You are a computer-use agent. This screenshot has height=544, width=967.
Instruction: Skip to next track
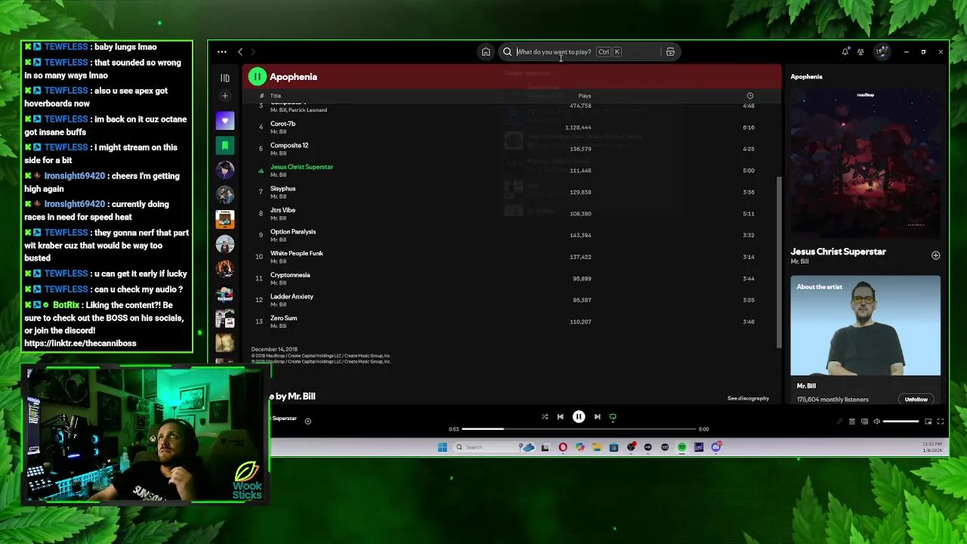[597, 417]
